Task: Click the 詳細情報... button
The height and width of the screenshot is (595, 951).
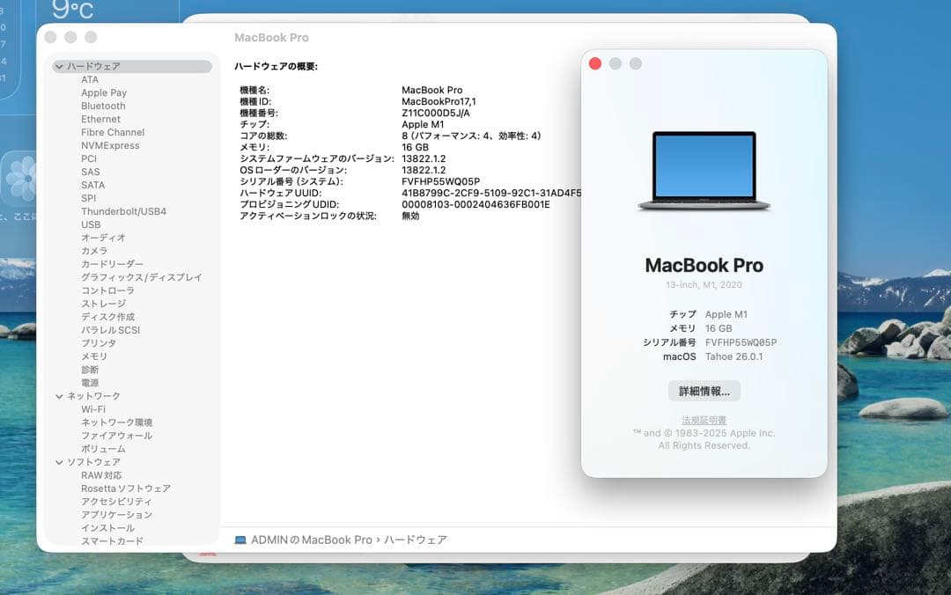Action: click(x=702, y=390)
